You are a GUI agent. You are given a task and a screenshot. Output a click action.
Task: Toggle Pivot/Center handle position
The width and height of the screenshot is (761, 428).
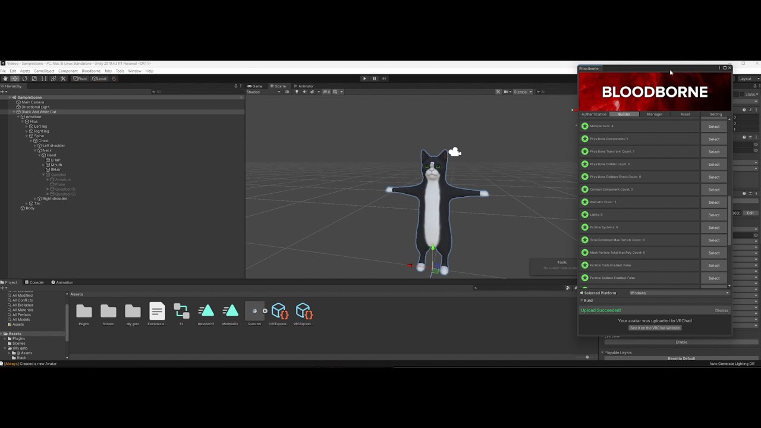[80, 78]
